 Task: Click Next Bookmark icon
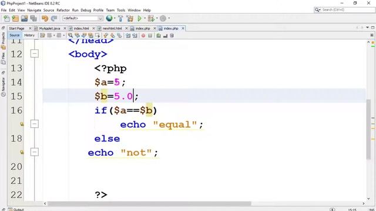point(112,36)
